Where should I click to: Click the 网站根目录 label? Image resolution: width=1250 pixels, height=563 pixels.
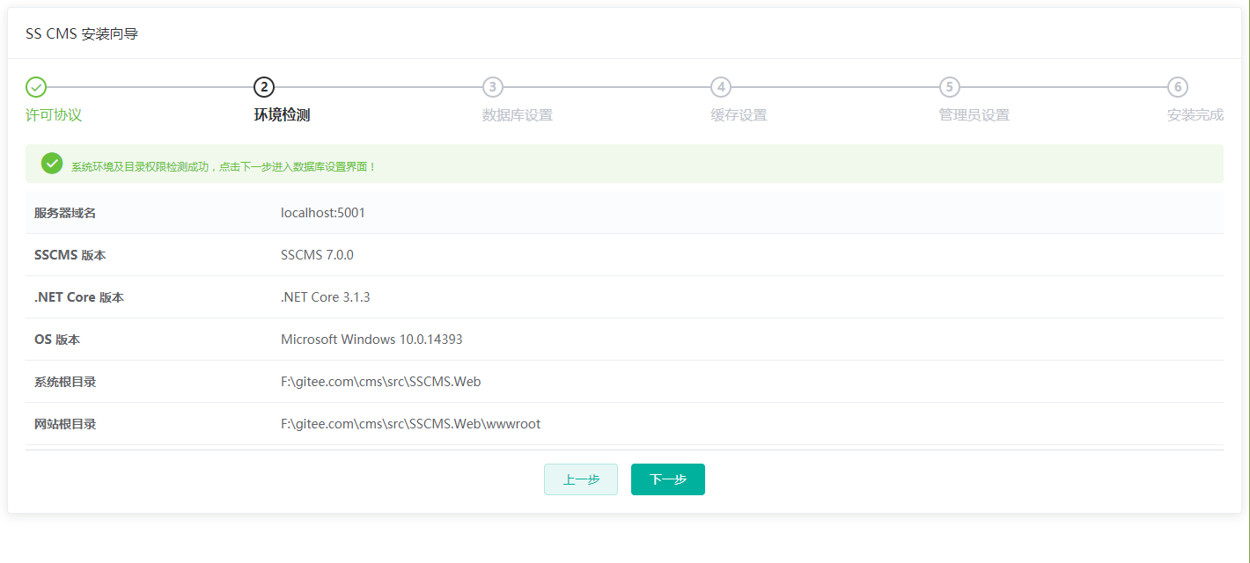(x=65, y=424)
